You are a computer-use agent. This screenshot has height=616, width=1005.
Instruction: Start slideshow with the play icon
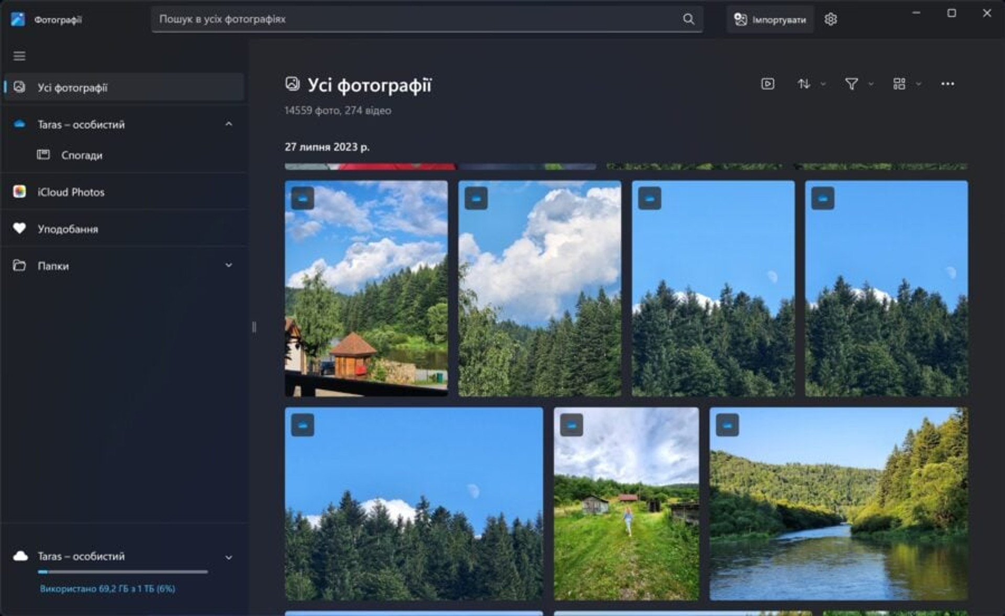[x=767, y=84]
